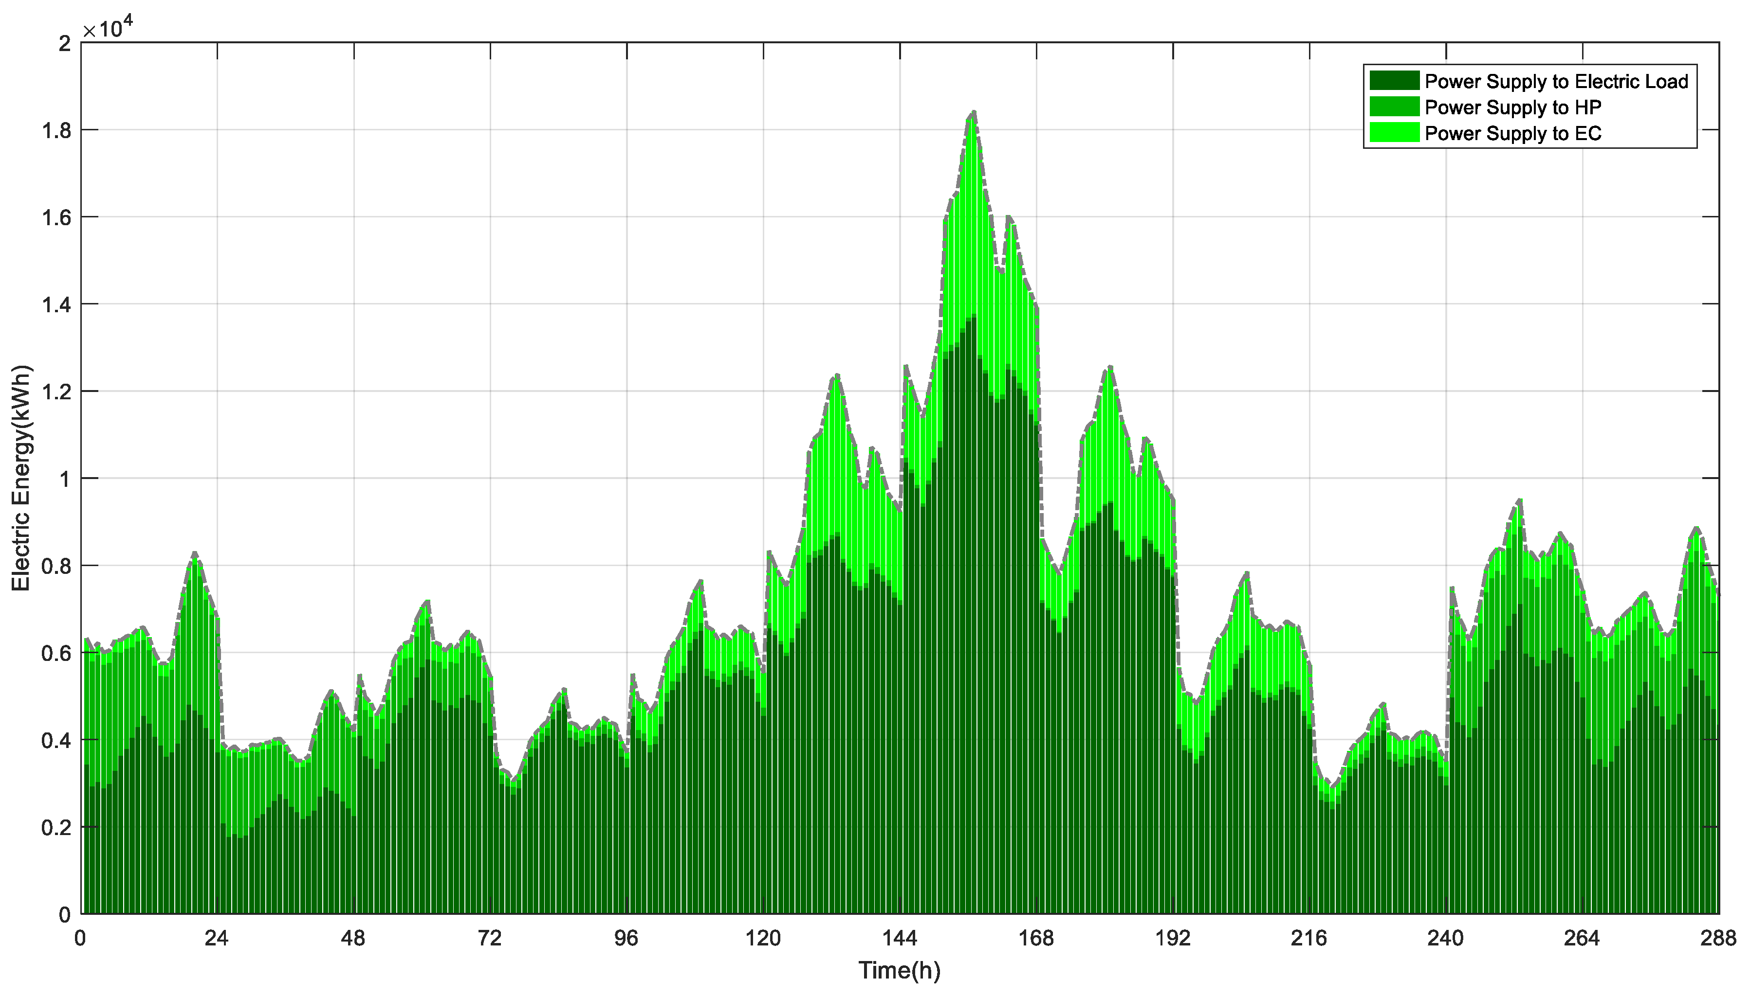1750x997 pixels.
Task: Click the x-axis tick label 288
Action: 1718,938
